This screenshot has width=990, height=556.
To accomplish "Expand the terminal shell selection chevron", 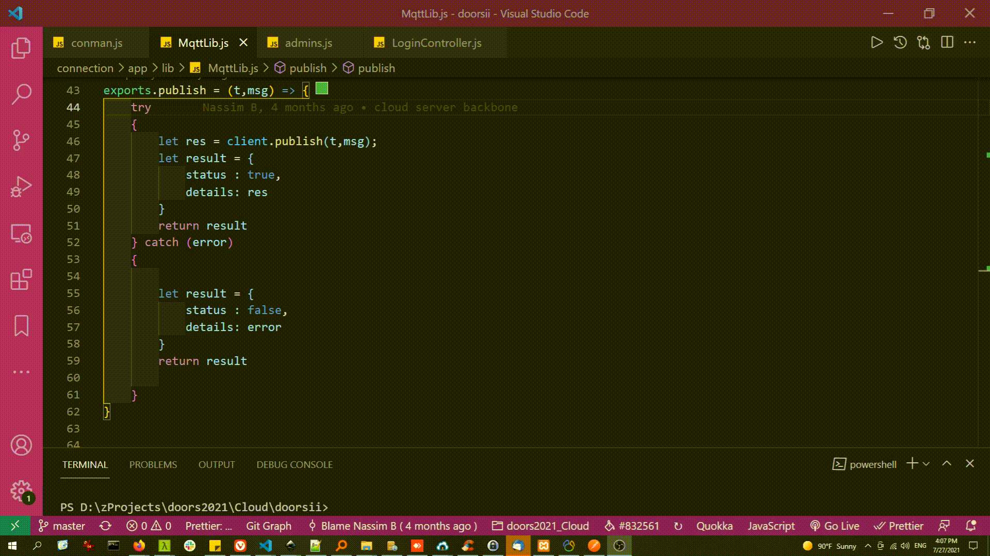I will [926, 464].
